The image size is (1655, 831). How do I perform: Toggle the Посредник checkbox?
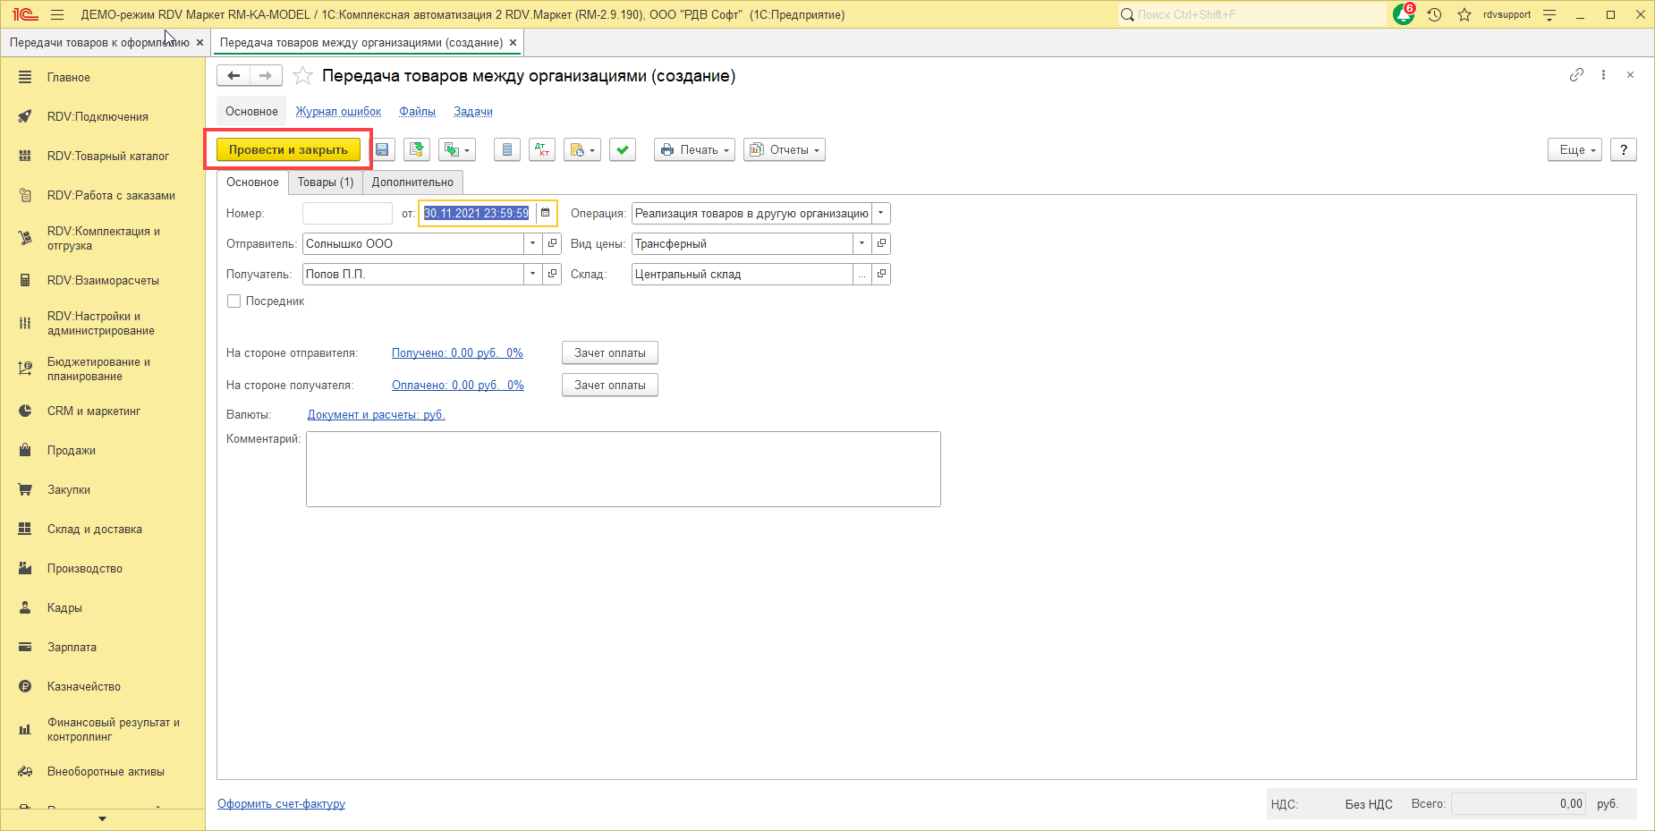click(x=234, y=301)
